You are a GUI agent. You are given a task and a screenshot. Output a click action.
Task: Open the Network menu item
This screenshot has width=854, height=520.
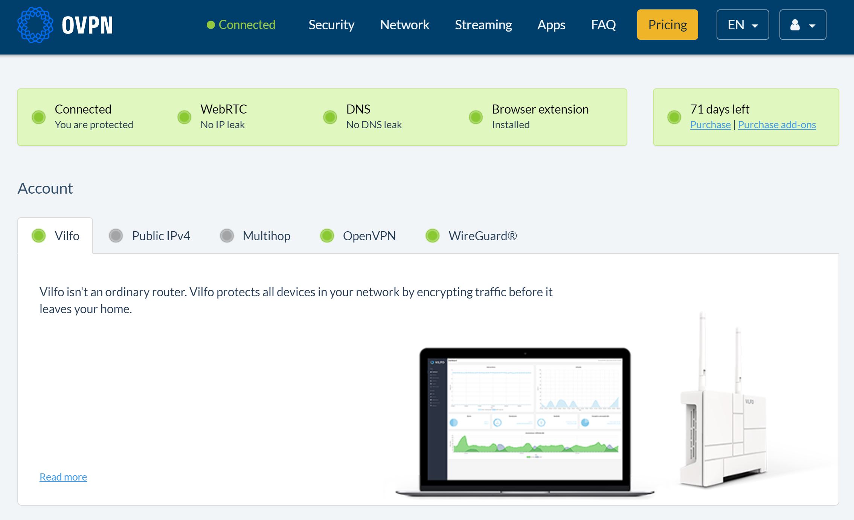pyautogui.click(x=405, y=25)
